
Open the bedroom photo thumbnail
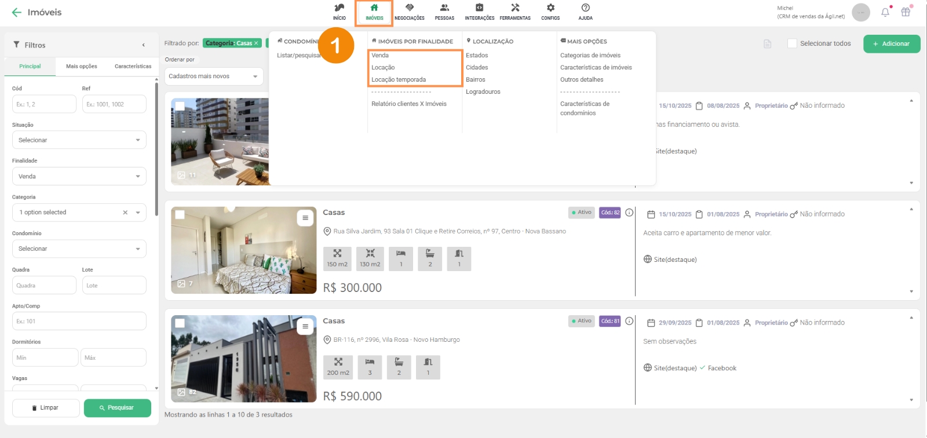point(243,250)
